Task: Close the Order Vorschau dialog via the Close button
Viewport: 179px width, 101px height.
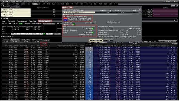Action: click(x=108, y=40)
